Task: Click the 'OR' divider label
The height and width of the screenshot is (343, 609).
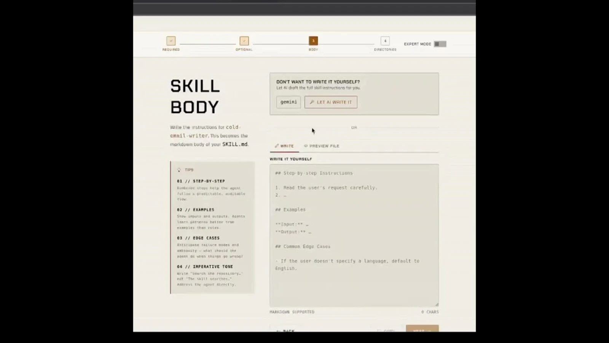Action: click(x=354, y=128)
